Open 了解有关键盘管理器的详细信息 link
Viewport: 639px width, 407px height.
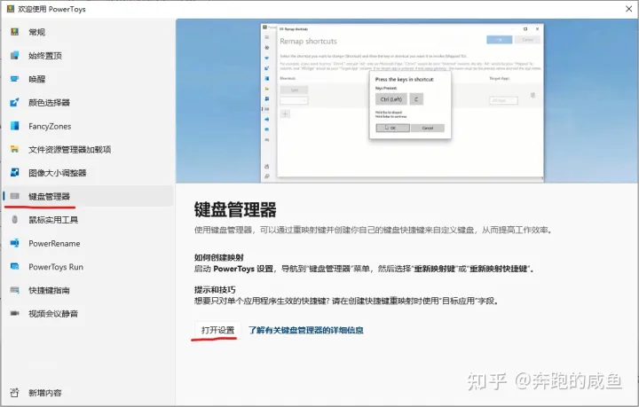coord(305,330)
